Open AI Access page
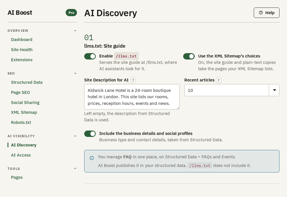 [21, 155]
